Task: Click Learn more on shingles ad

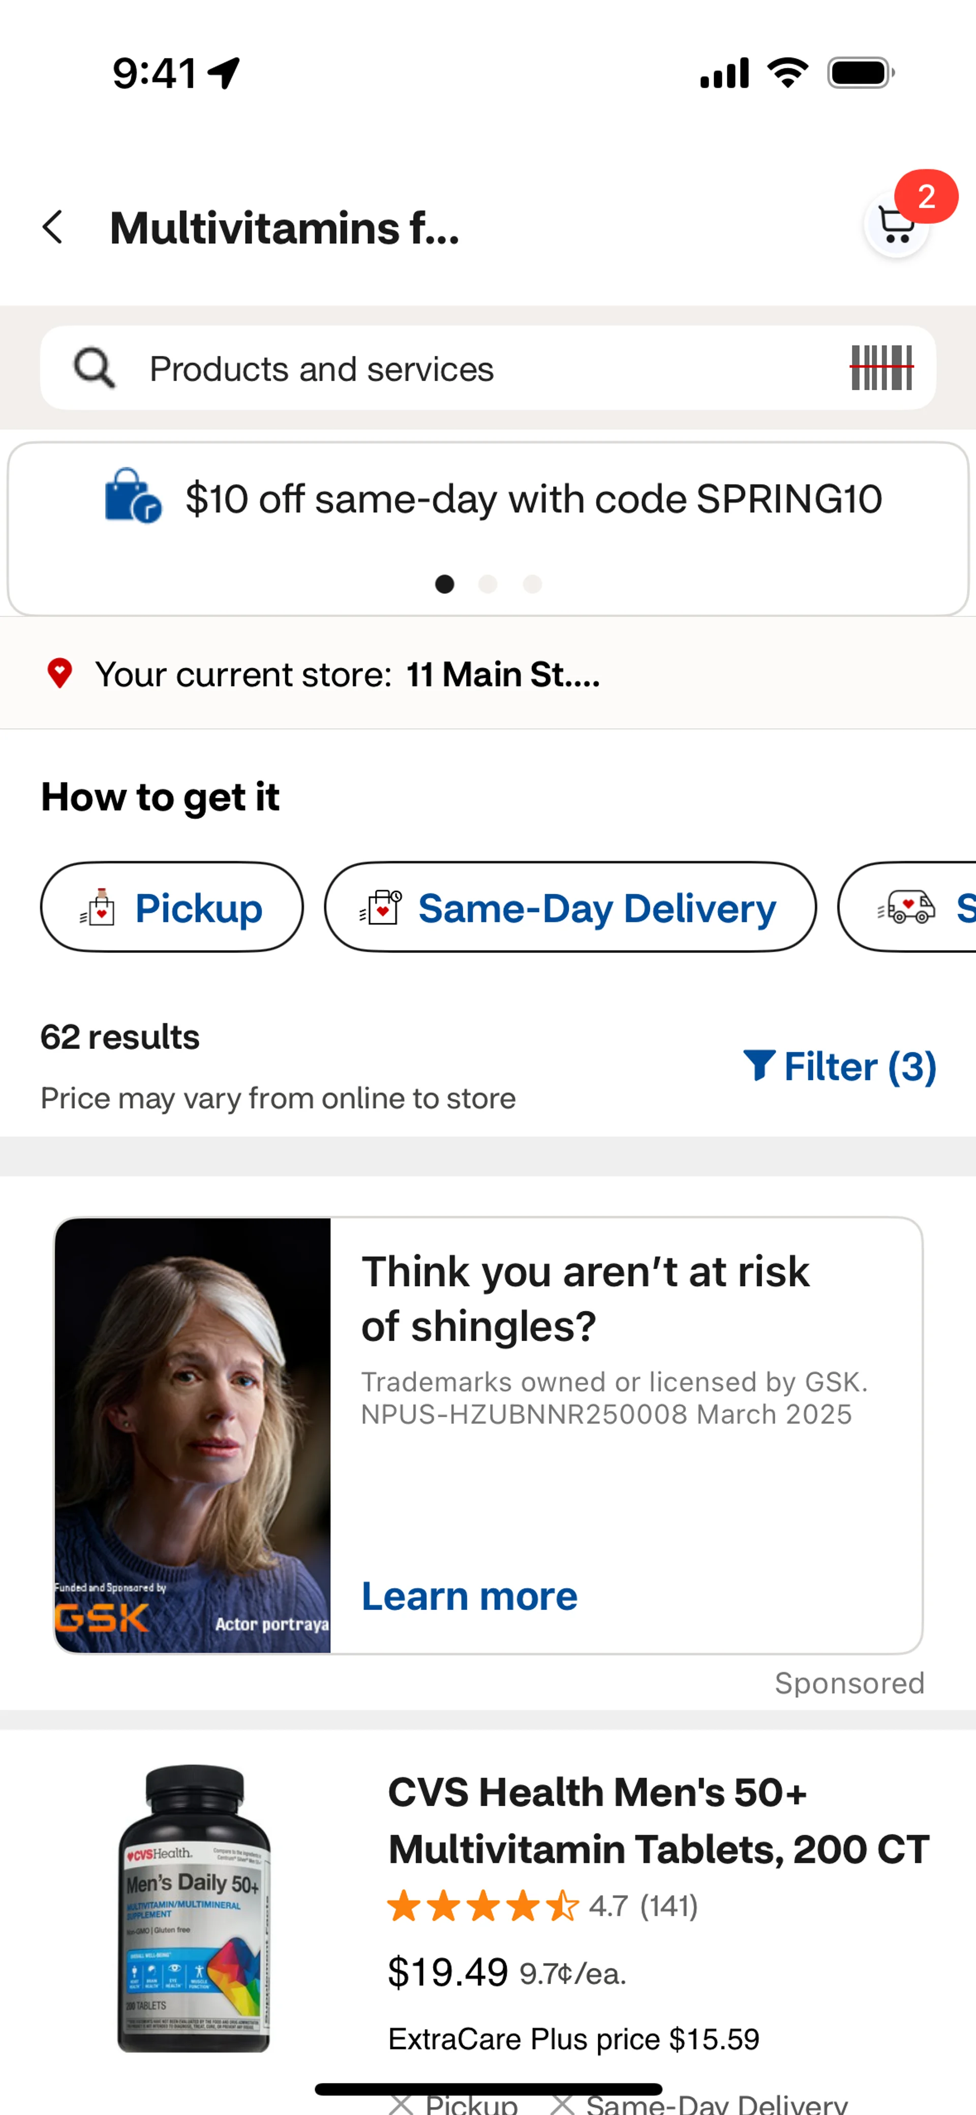Action: (469, 1596)
